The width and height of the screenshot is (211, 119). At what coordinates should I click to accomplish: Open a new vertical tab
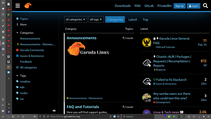(9, 79)
